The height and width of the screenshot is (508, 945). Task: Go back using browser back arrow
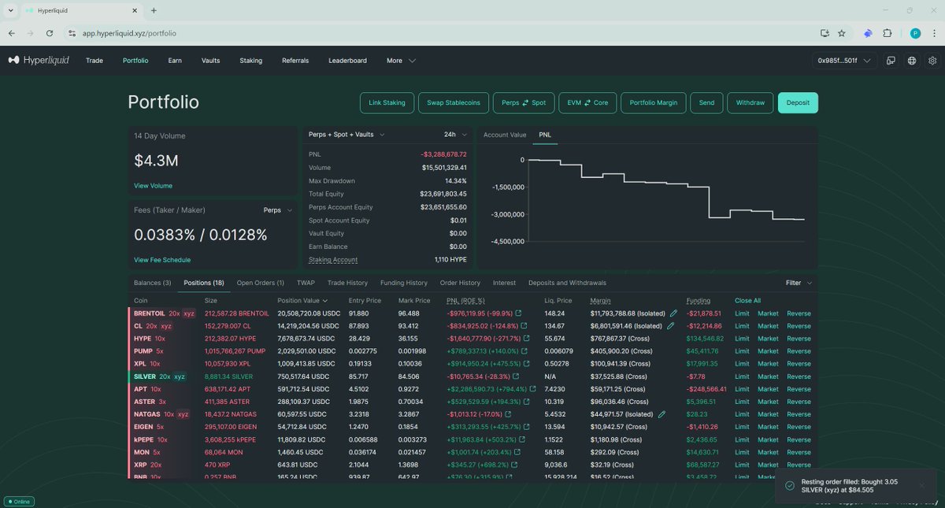pos(12,33)
